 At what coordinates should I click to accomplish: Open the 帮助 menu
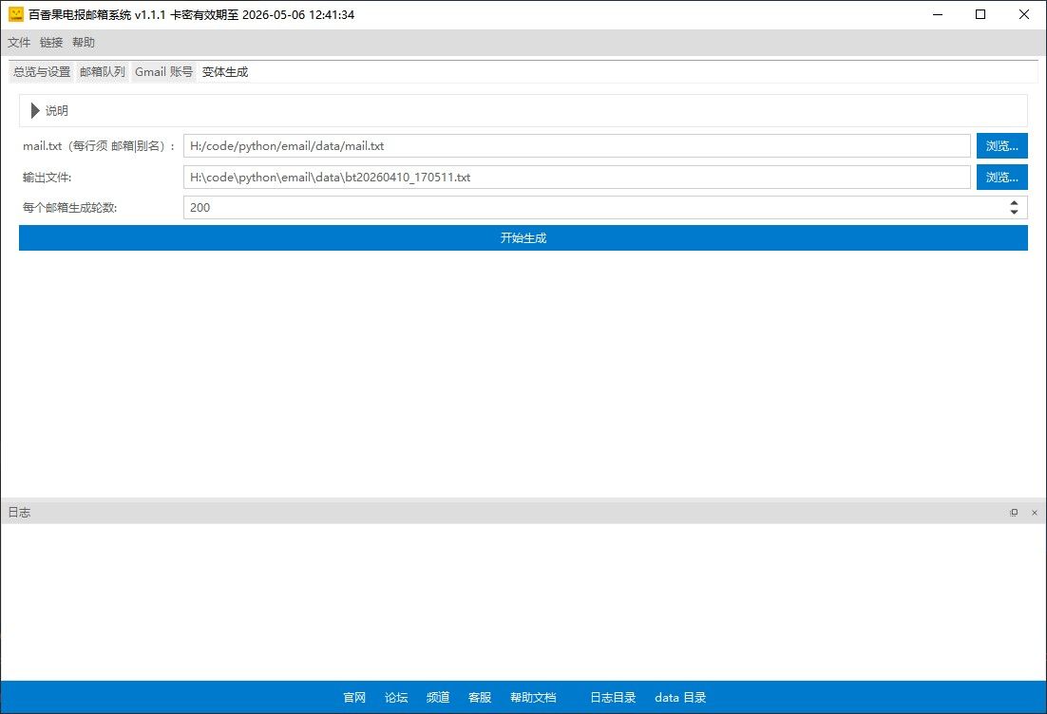[84, 43]
